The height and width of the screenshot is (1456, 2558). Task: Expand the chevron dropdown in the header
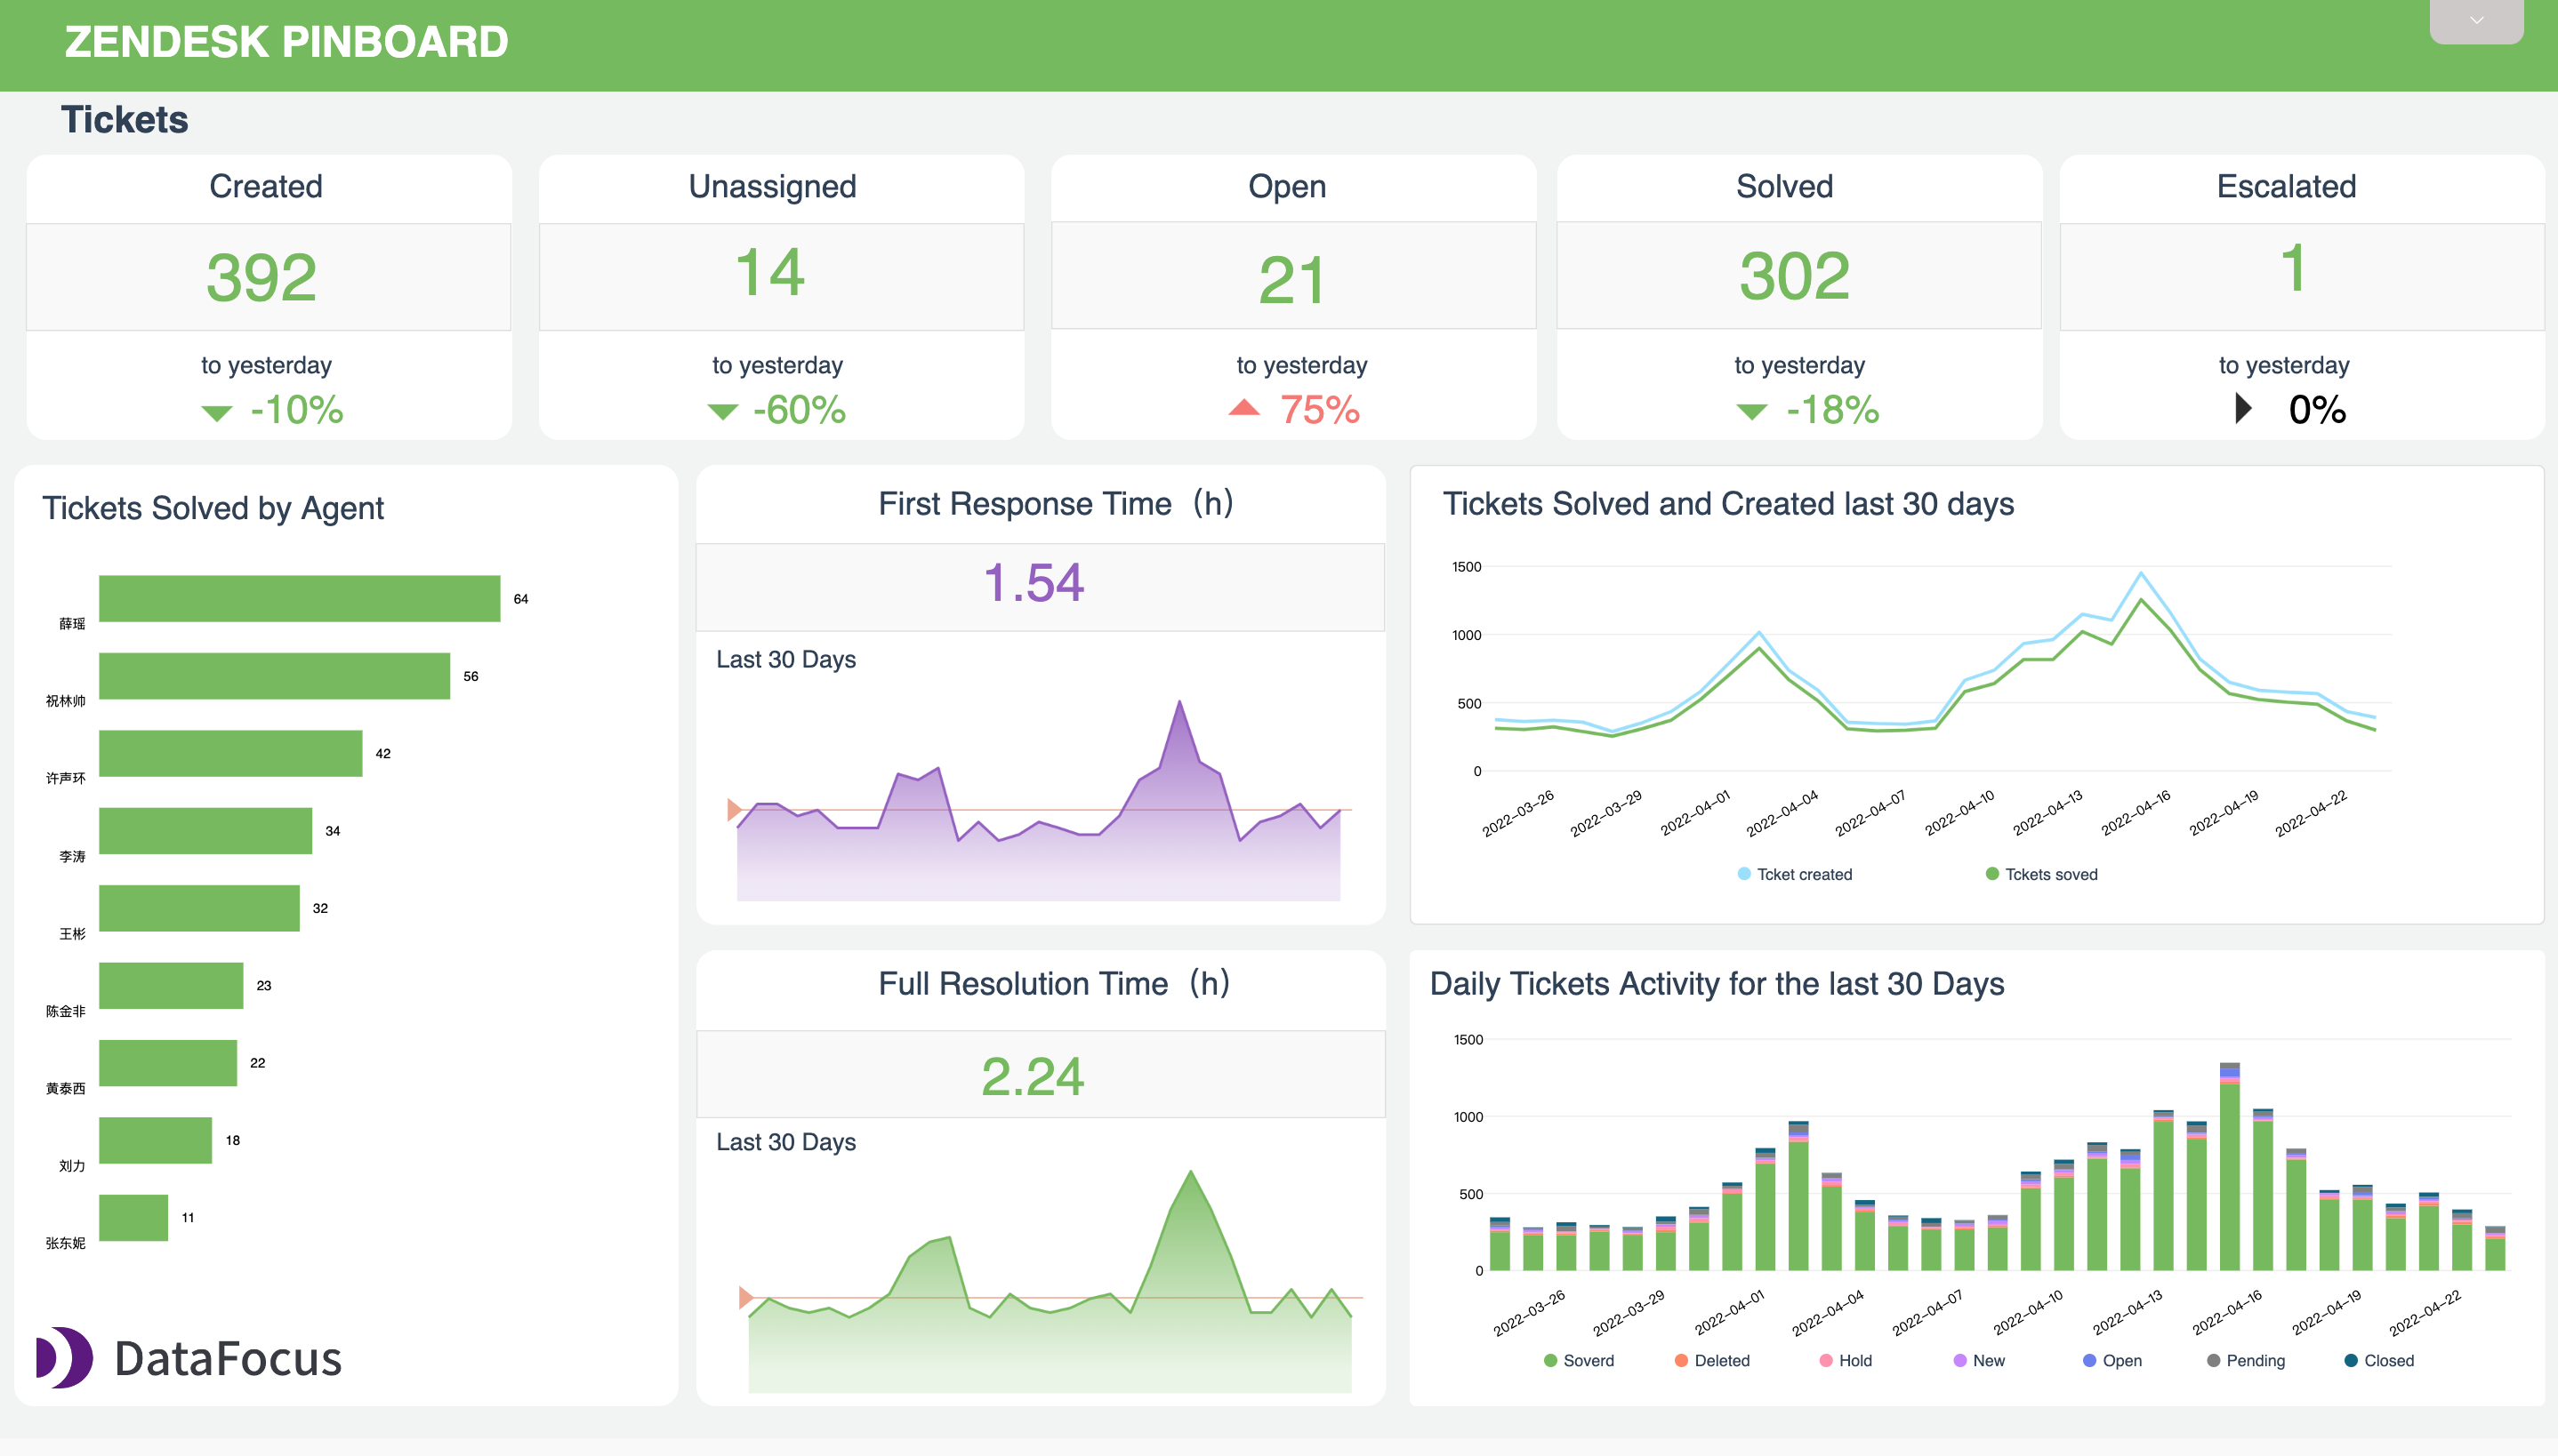(x=2476, y=21)
